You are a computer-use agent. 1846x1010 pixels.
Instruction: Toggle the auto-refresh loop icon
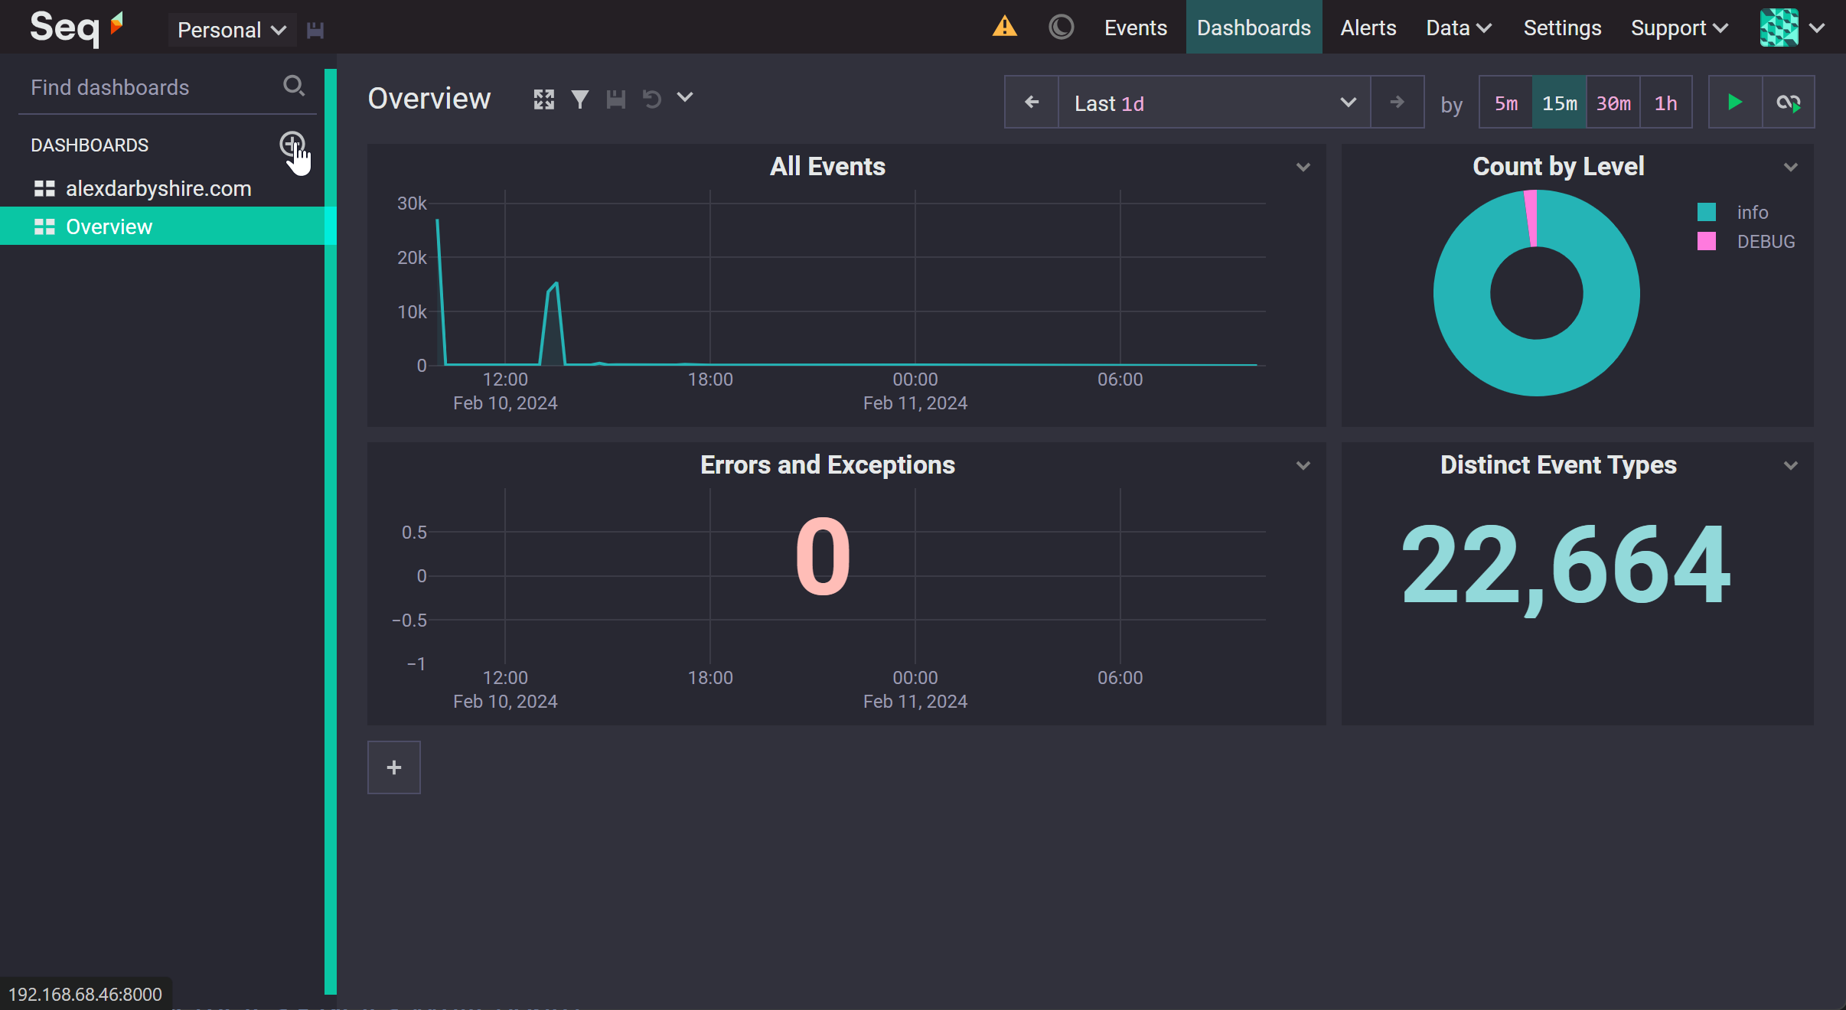[1789, 103]
